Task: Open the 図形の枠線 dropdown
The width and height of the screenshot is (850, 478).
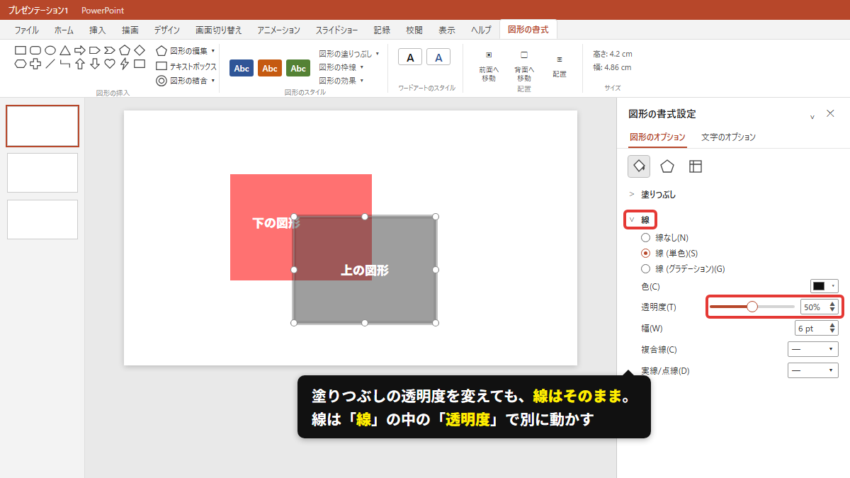Action: point(341,67)
